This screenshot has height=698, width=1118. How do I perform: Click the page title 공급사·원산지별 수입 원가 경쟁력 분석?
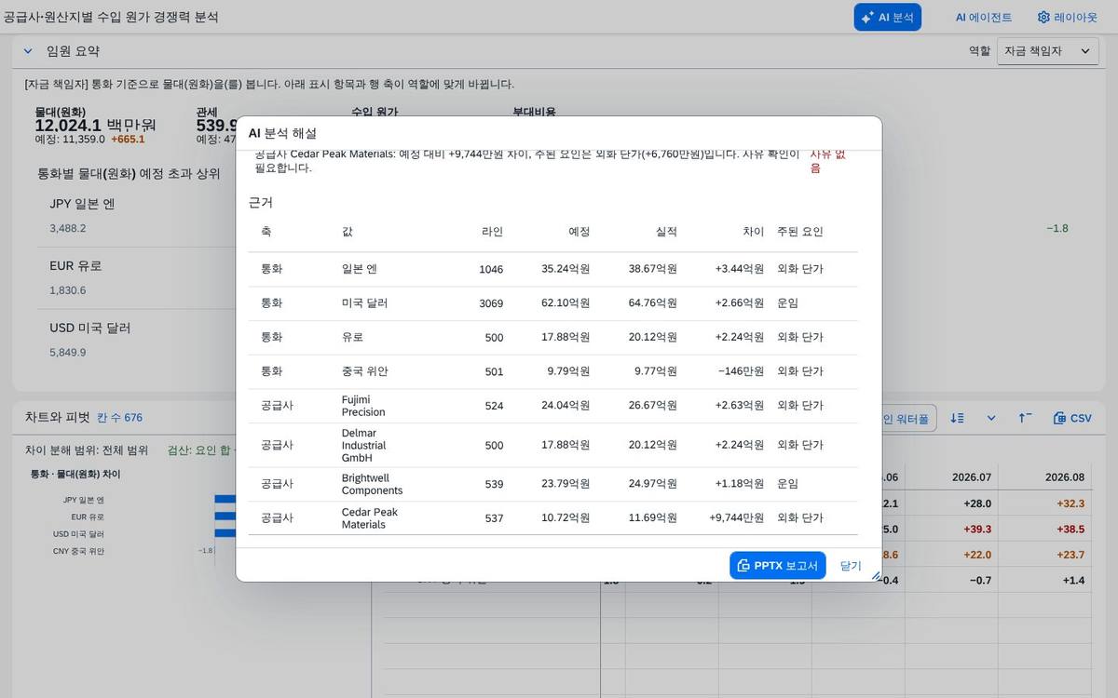(x=111, y=17)
